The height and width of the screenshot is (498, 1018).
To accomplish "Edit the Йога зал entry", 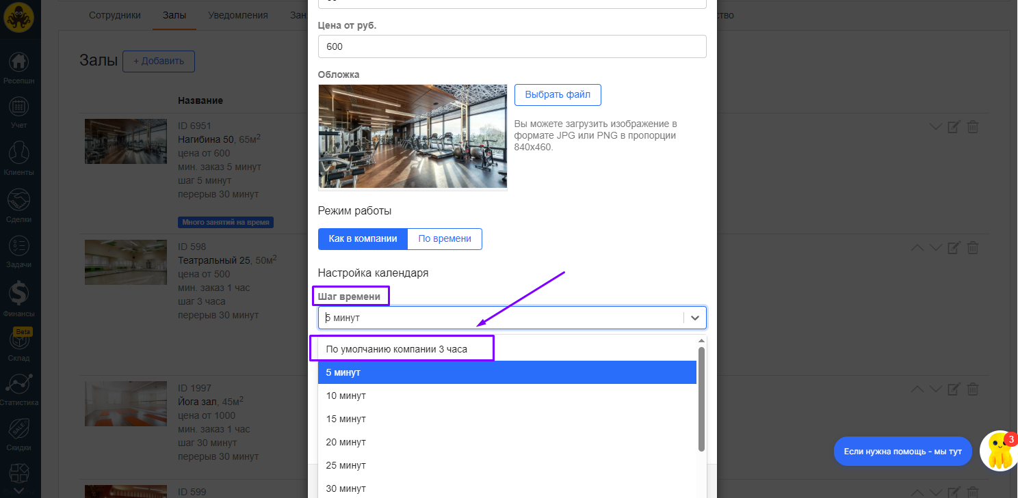I will (954, 389).
